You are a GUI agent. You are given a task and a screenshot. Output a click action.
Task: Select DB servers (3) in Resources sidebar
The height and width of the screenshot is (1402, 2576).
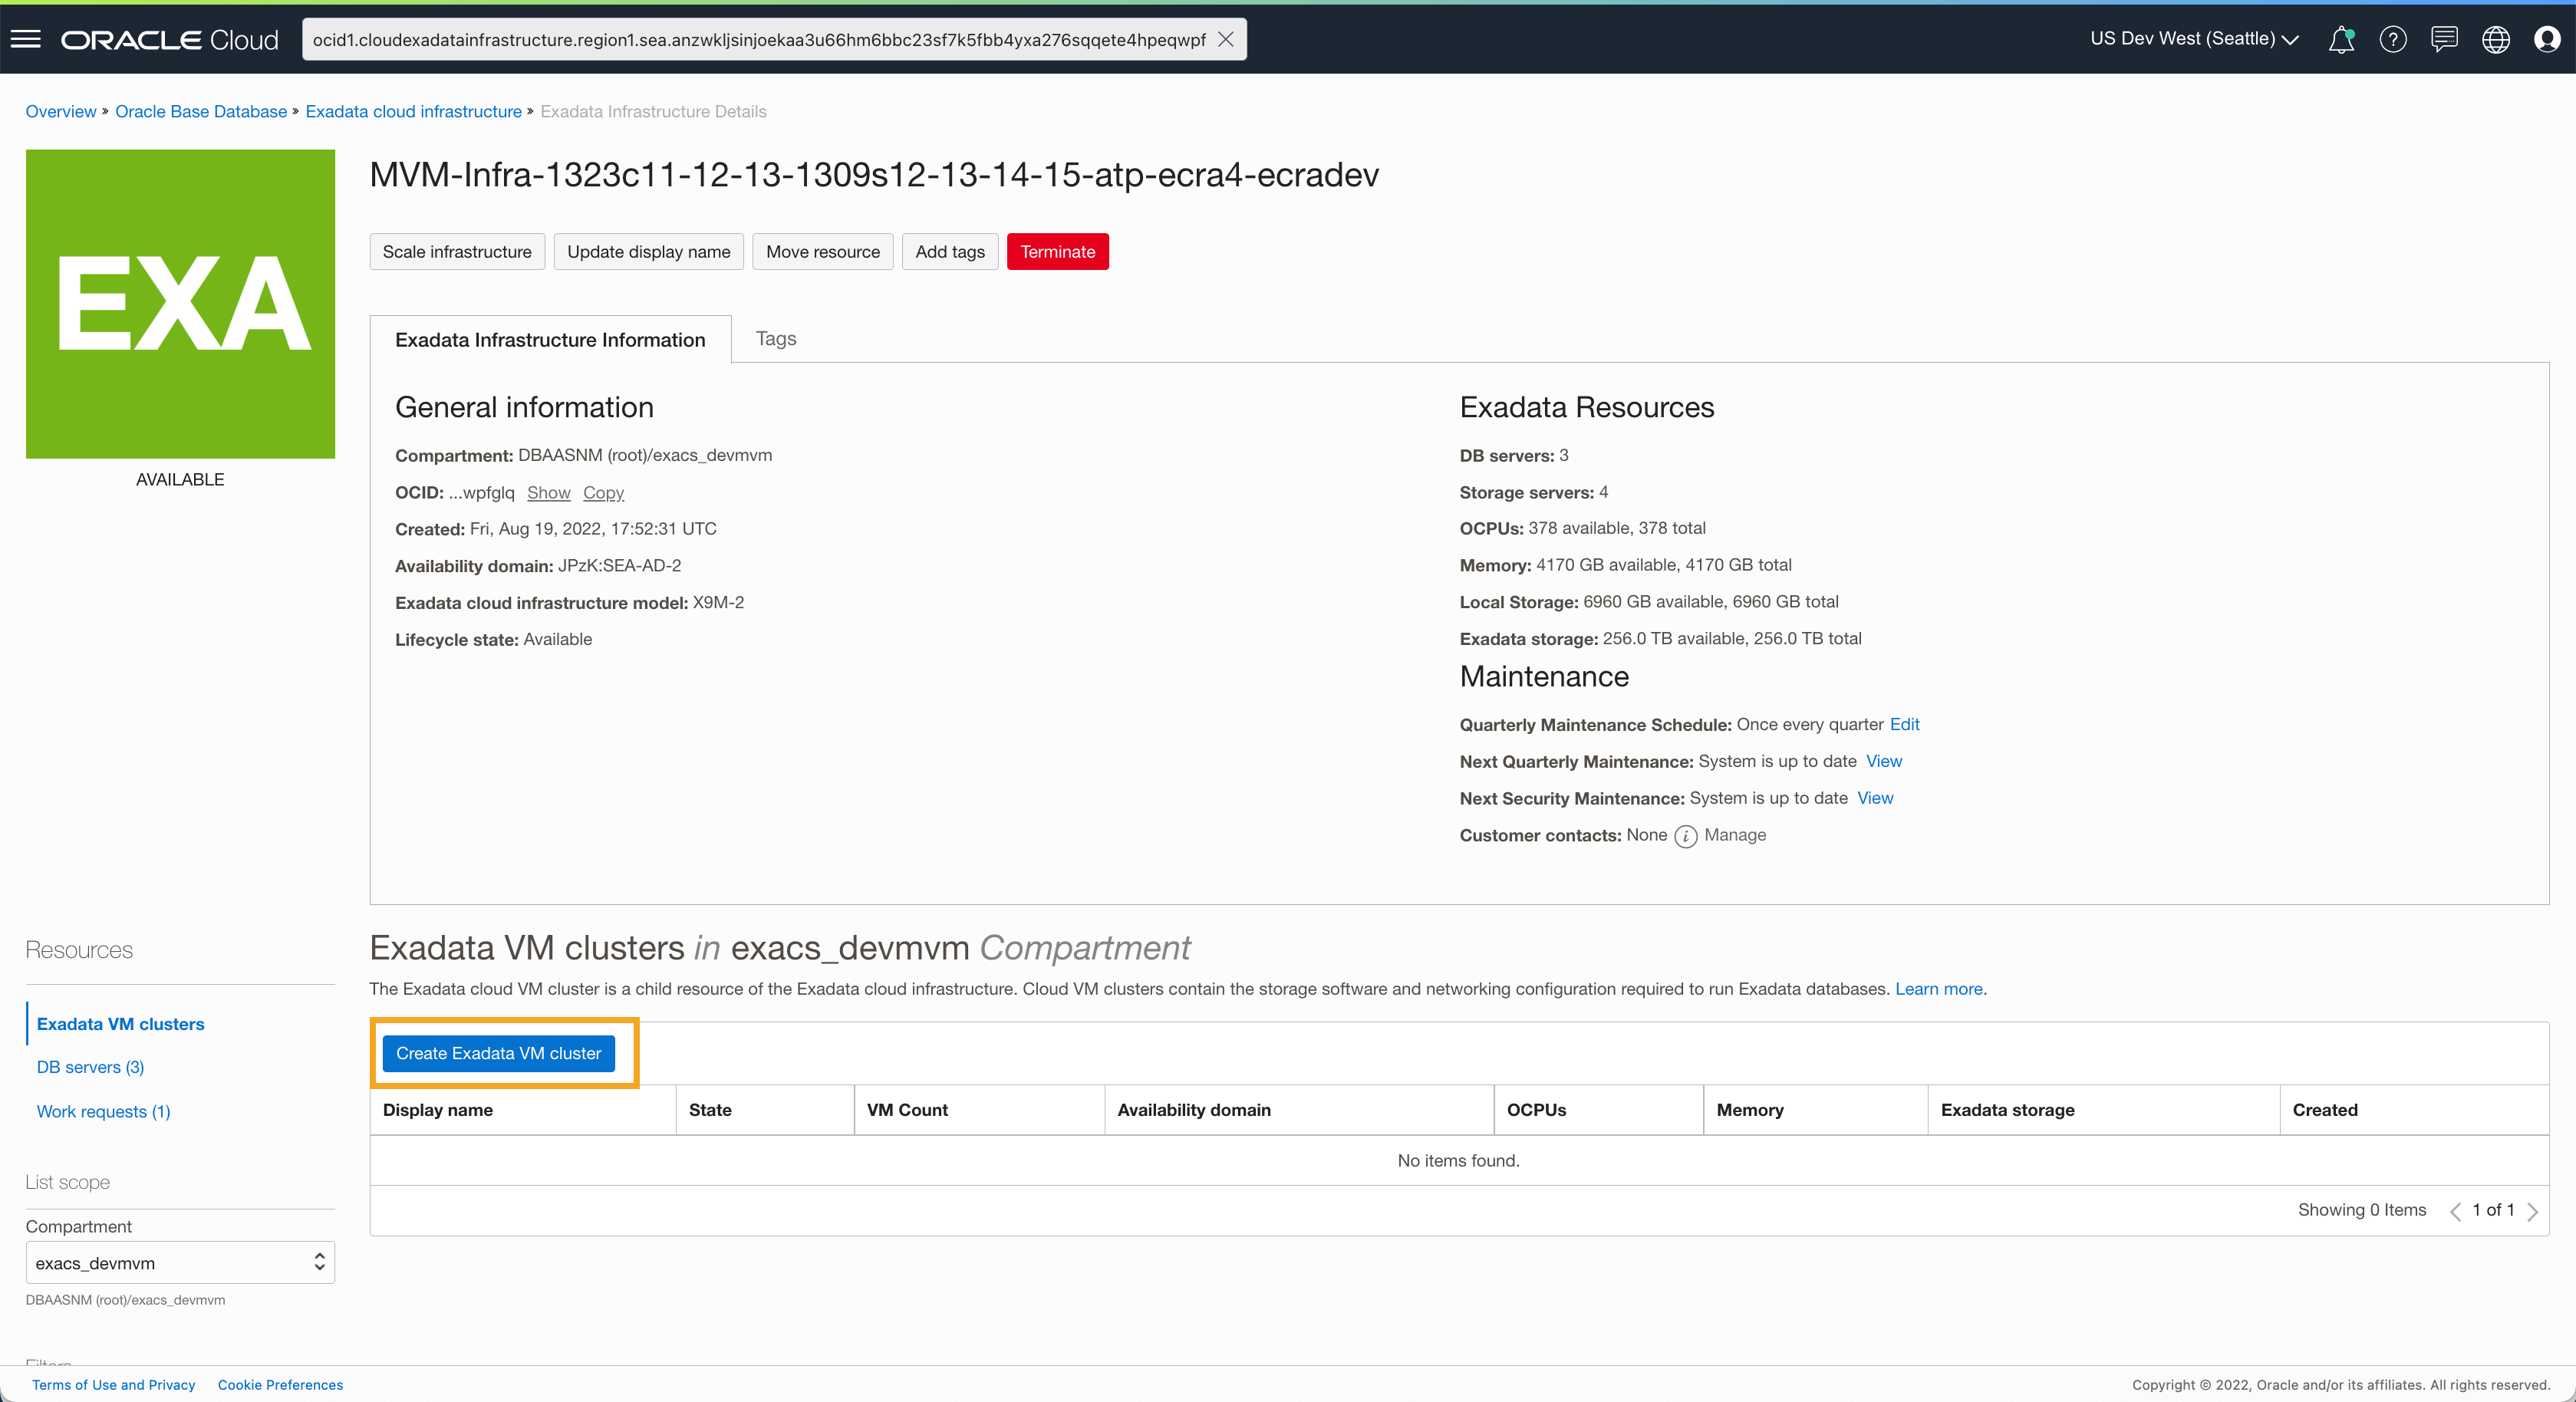(x=89, y=1067)
